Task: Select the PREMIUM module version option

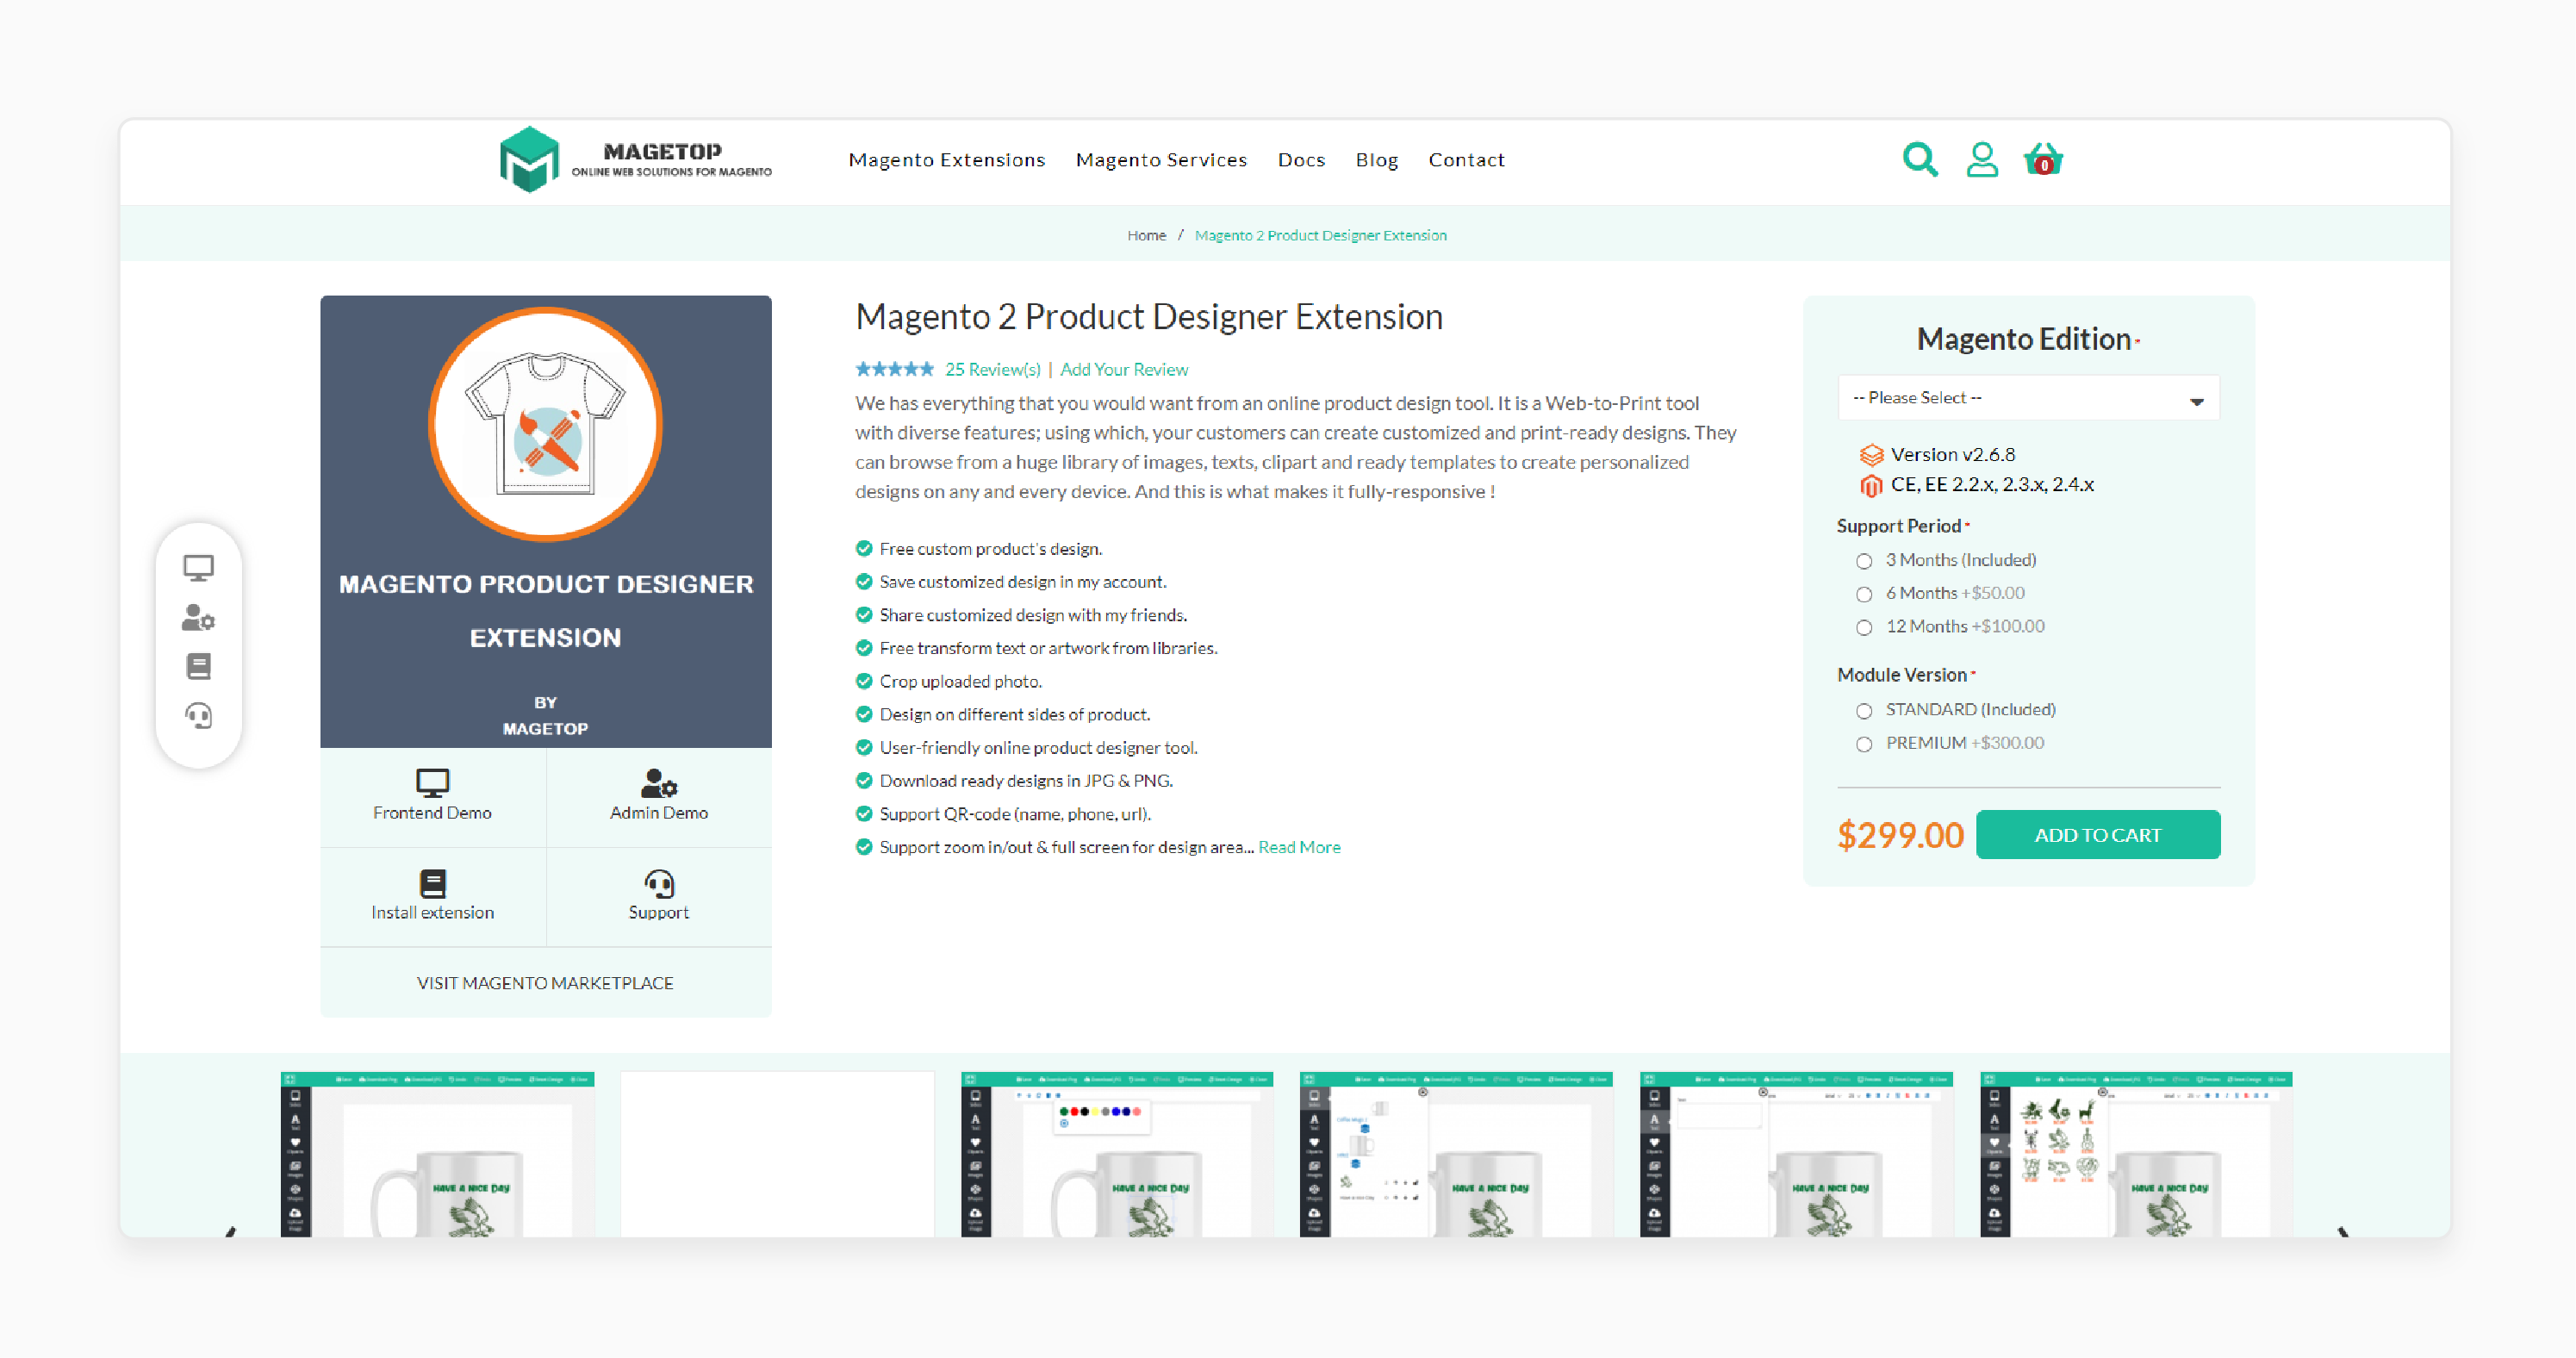Action: coord(1864,741)
